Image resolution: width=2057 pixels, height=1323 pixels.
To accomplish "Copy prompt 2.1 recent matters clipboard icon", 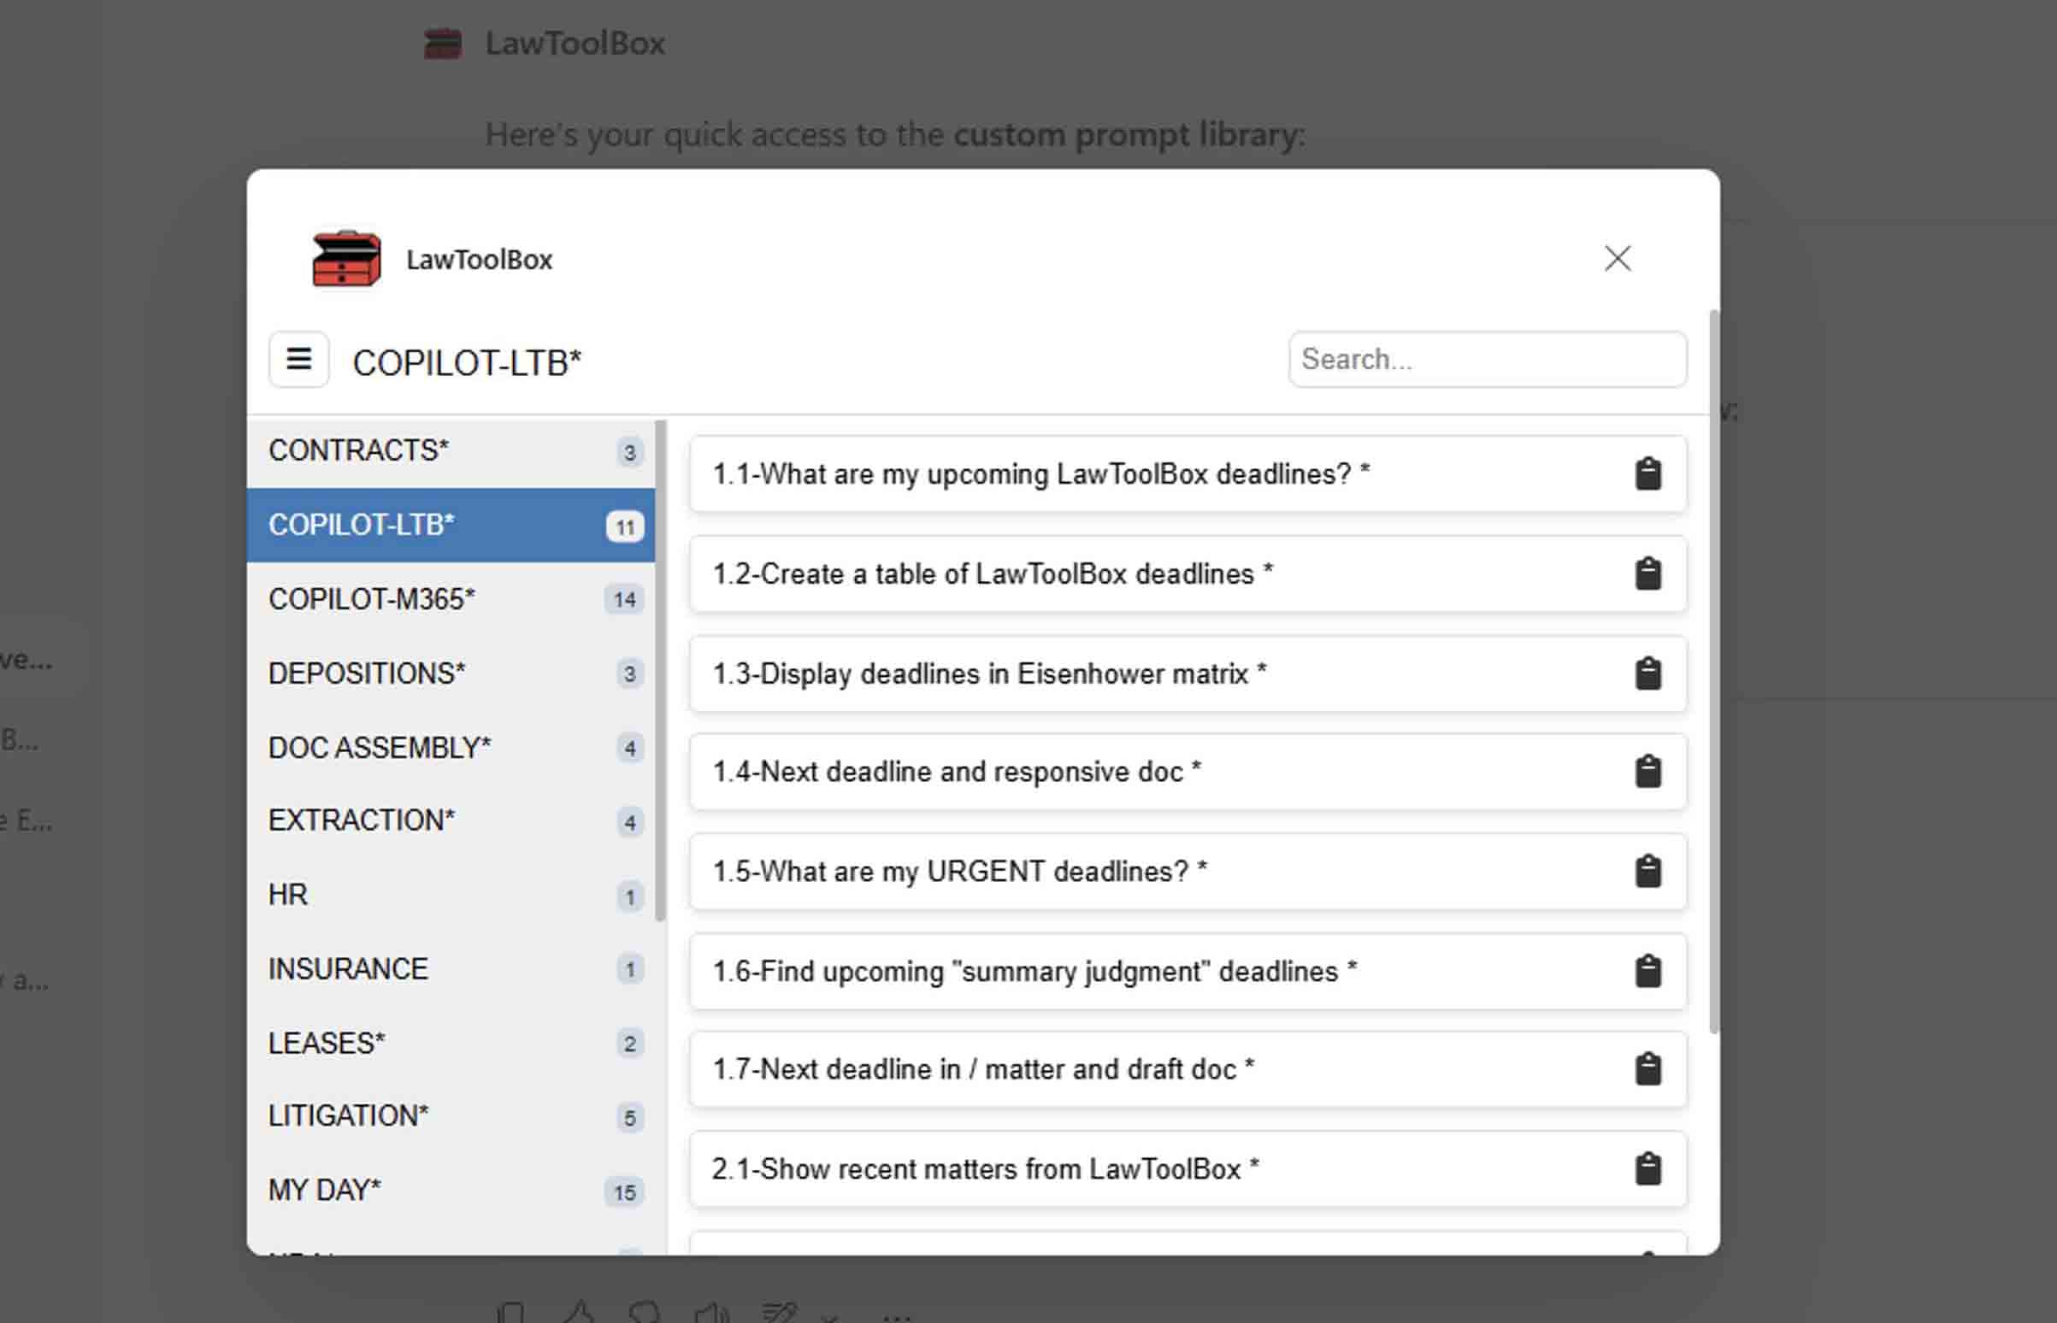I will coord(1647,1168).
